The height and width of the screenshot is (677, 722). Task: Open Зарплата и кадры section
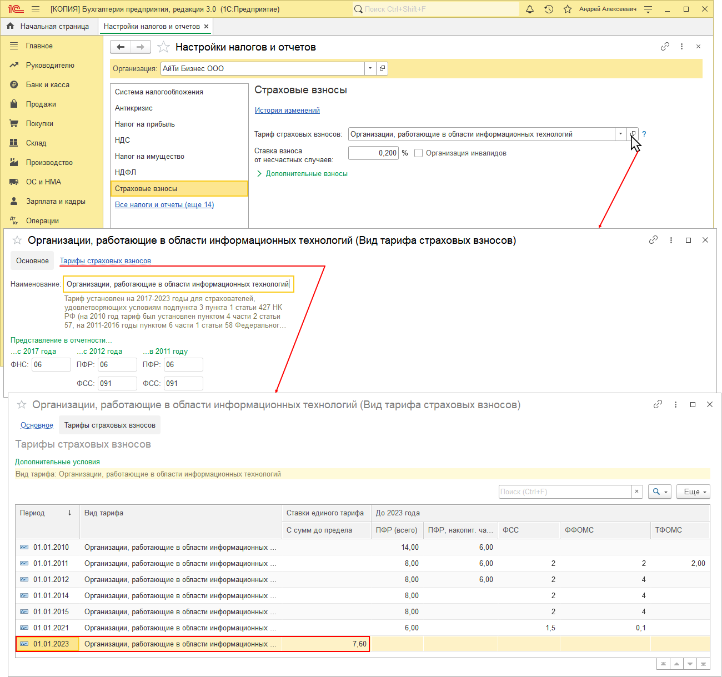(56, 201)
